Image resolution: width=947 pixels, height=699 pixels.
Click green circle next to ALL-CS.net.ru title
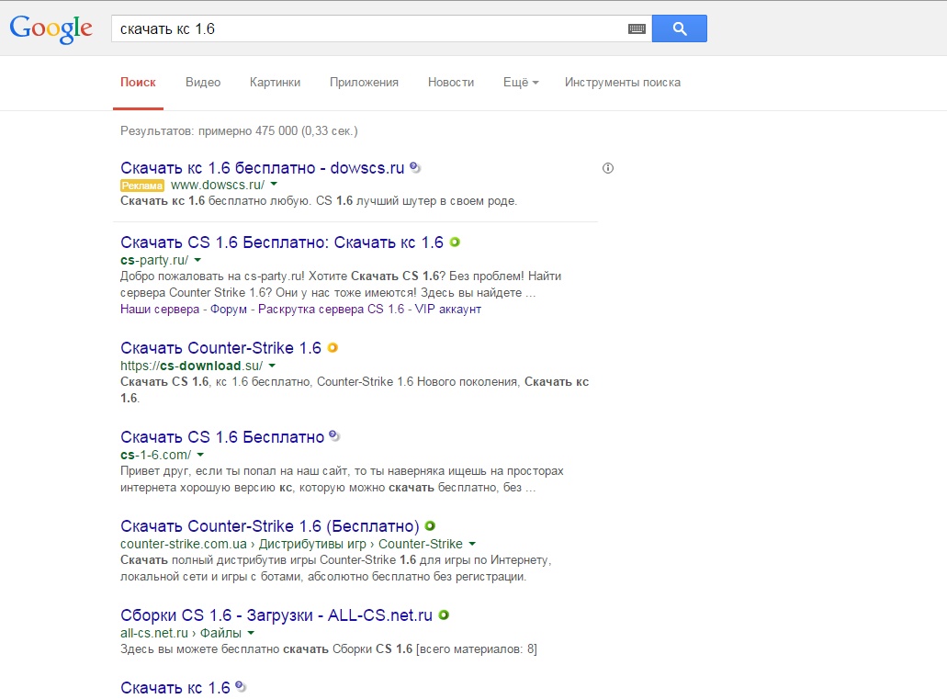pos(444,615)
